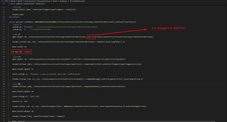Screen dimensions: 227x122
Task: Click the 'const/4 v2, 0x1' instruction
Action: pyautogui.click(x=20, y=102)
